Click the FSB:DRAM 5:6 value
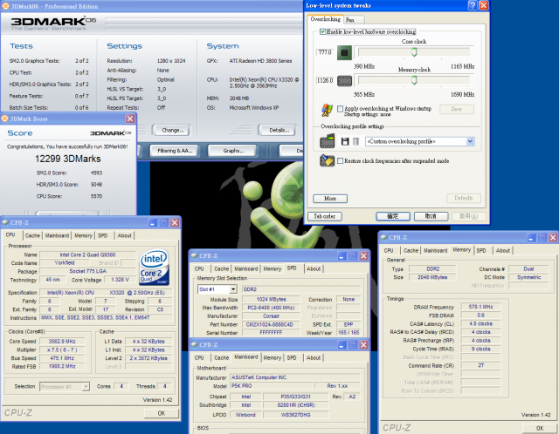 pos(480,315)
